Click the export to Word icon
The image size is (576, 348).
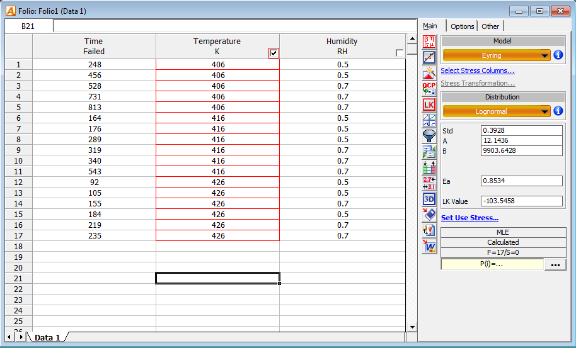click(x=429, y=247)
